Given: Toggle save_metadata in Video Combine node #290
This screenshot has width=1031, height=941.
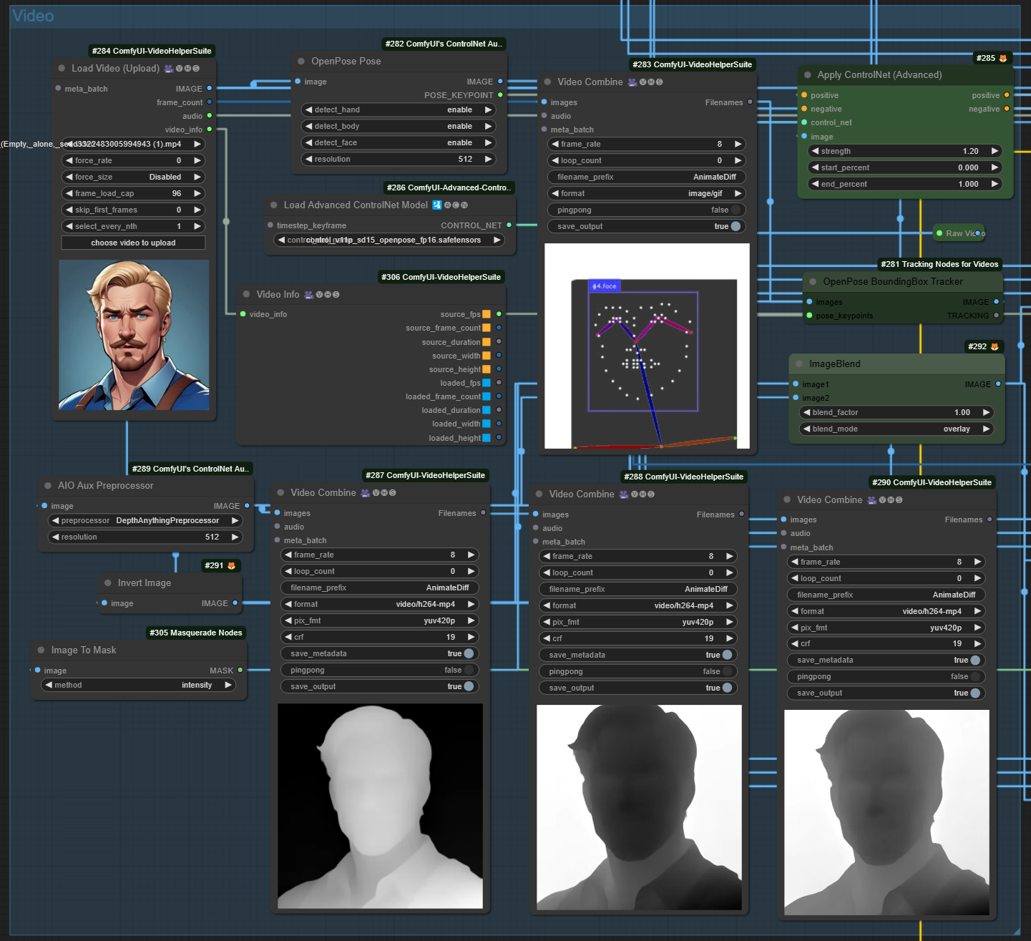Looking at the screenshot, I should point(974,660).
